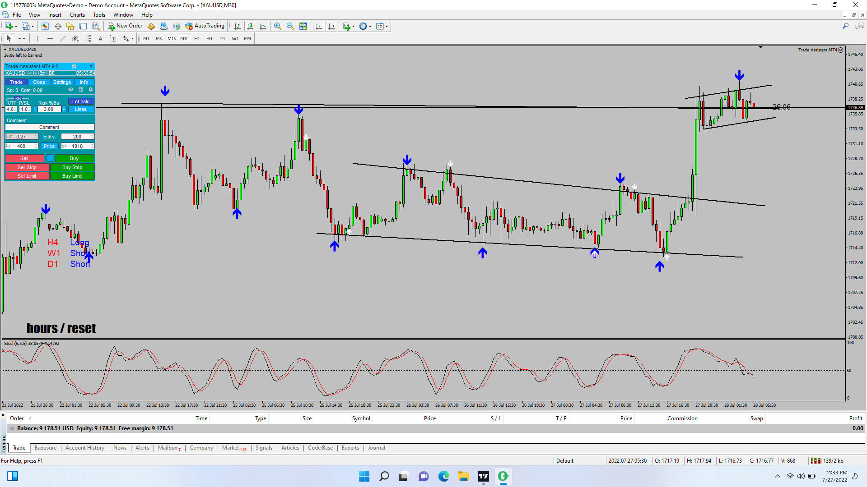Viewport: 867px width, 487px height.
Task: Click the Zoom In magnifier toolbar icon
Action: [x=278, y=26]
